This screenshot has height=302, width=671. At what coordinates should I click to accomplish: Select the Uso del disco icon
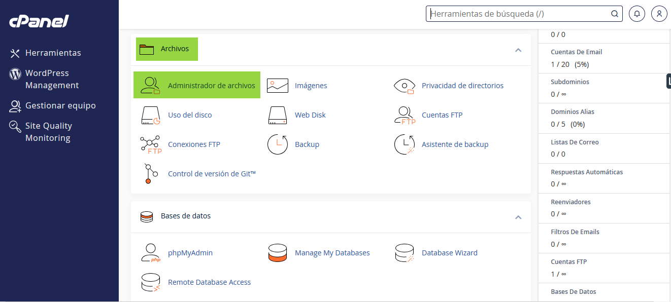tap(150, 115)
